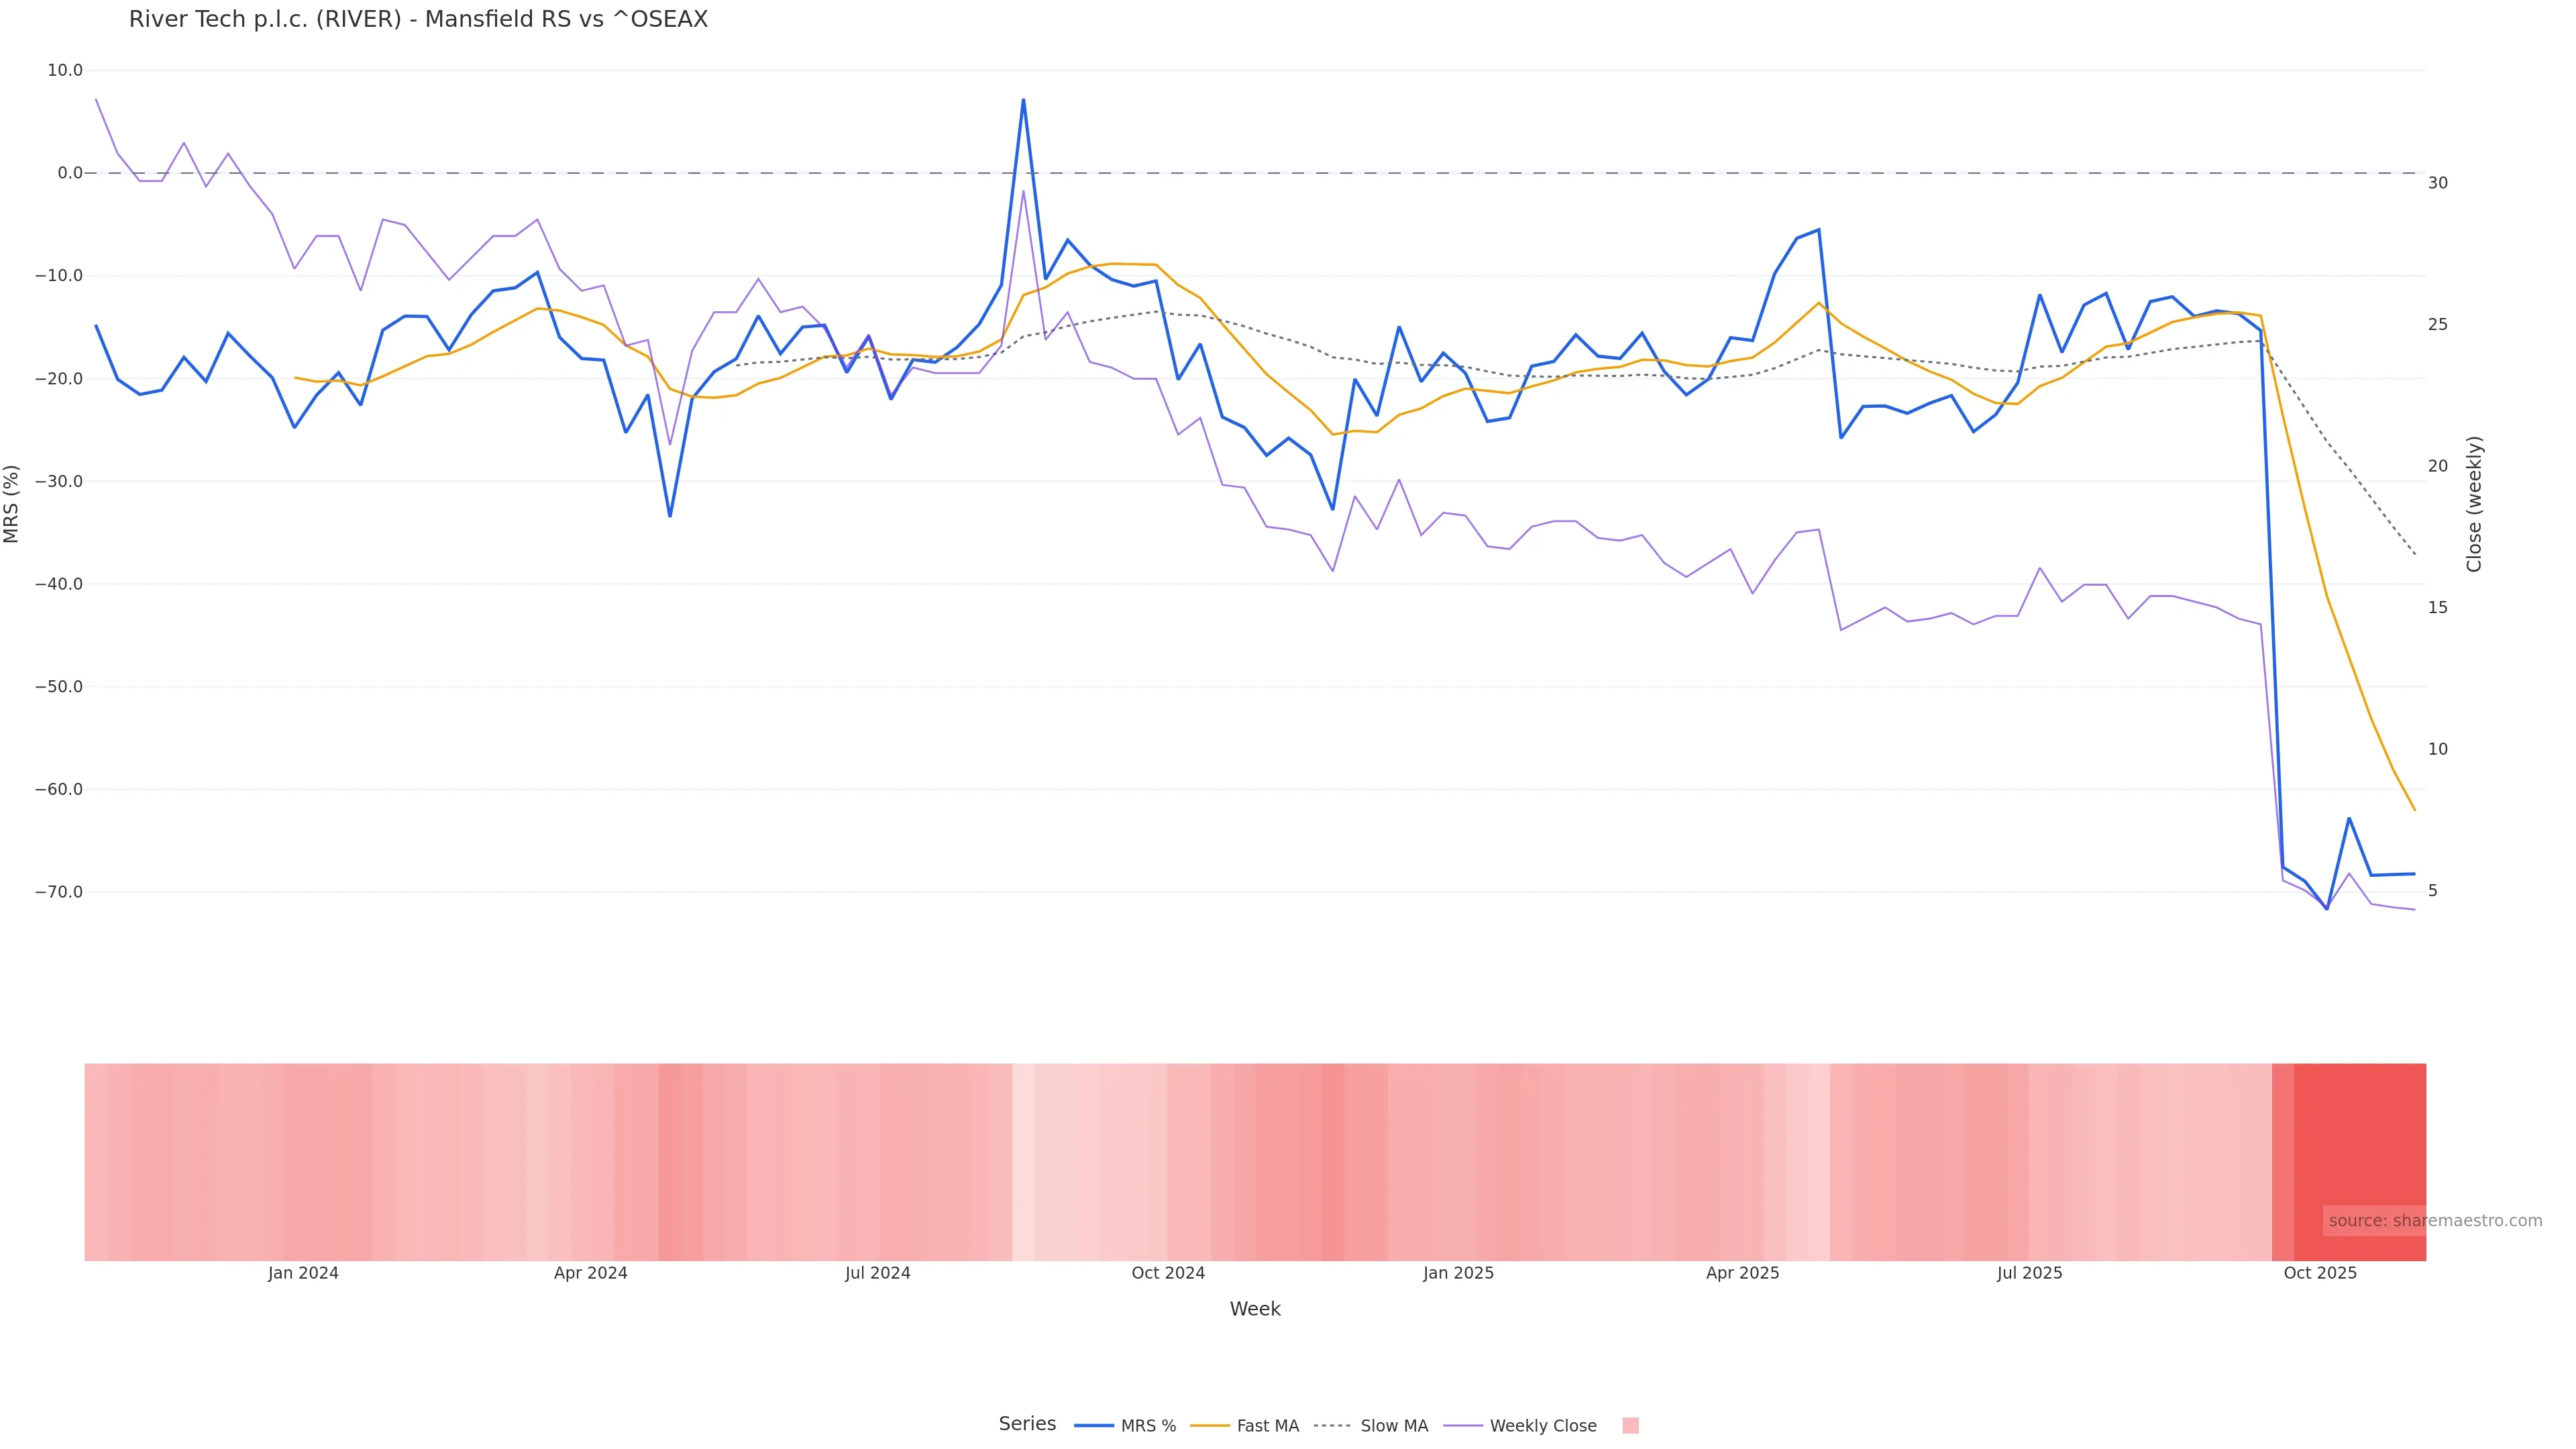Select the Close (weekly) right axis title
2576x1449 pixels.
click(x=2474, y=504)
